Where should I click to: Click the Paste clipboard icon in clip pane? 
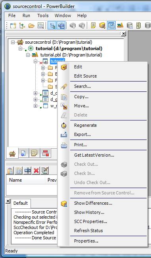10,171
